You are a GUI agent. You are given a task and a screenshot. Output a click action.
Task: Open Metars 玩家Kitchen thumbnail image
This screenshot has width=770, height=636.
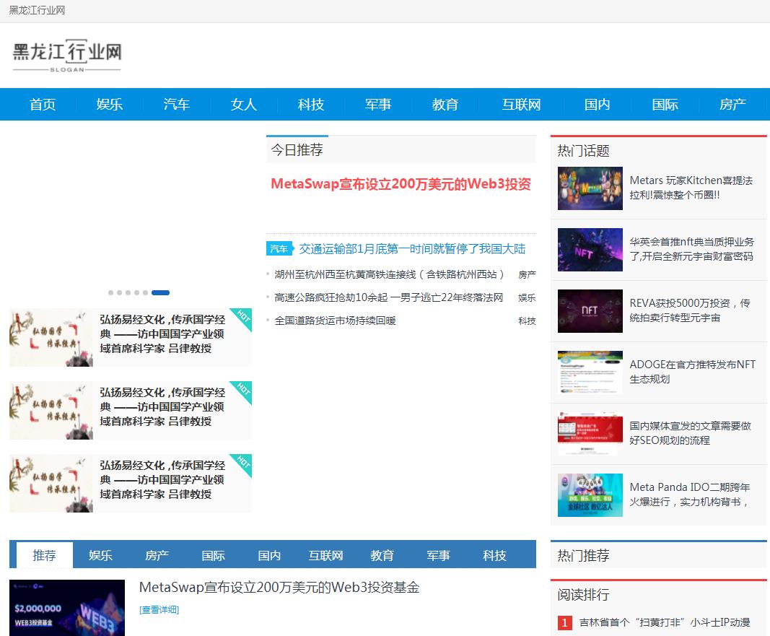pos(590,188)
